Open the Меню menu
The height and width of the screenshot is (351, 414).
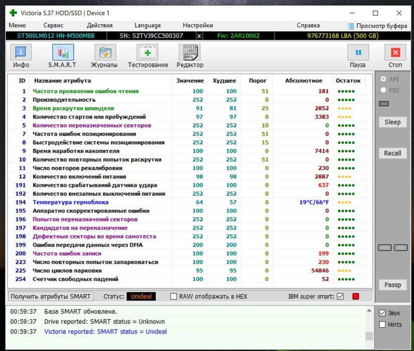coord(17,25)
